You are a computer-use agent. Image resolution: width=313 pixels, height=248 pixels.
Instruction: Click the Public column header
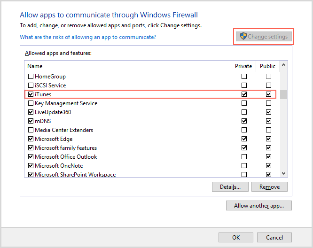click(267, 66)
